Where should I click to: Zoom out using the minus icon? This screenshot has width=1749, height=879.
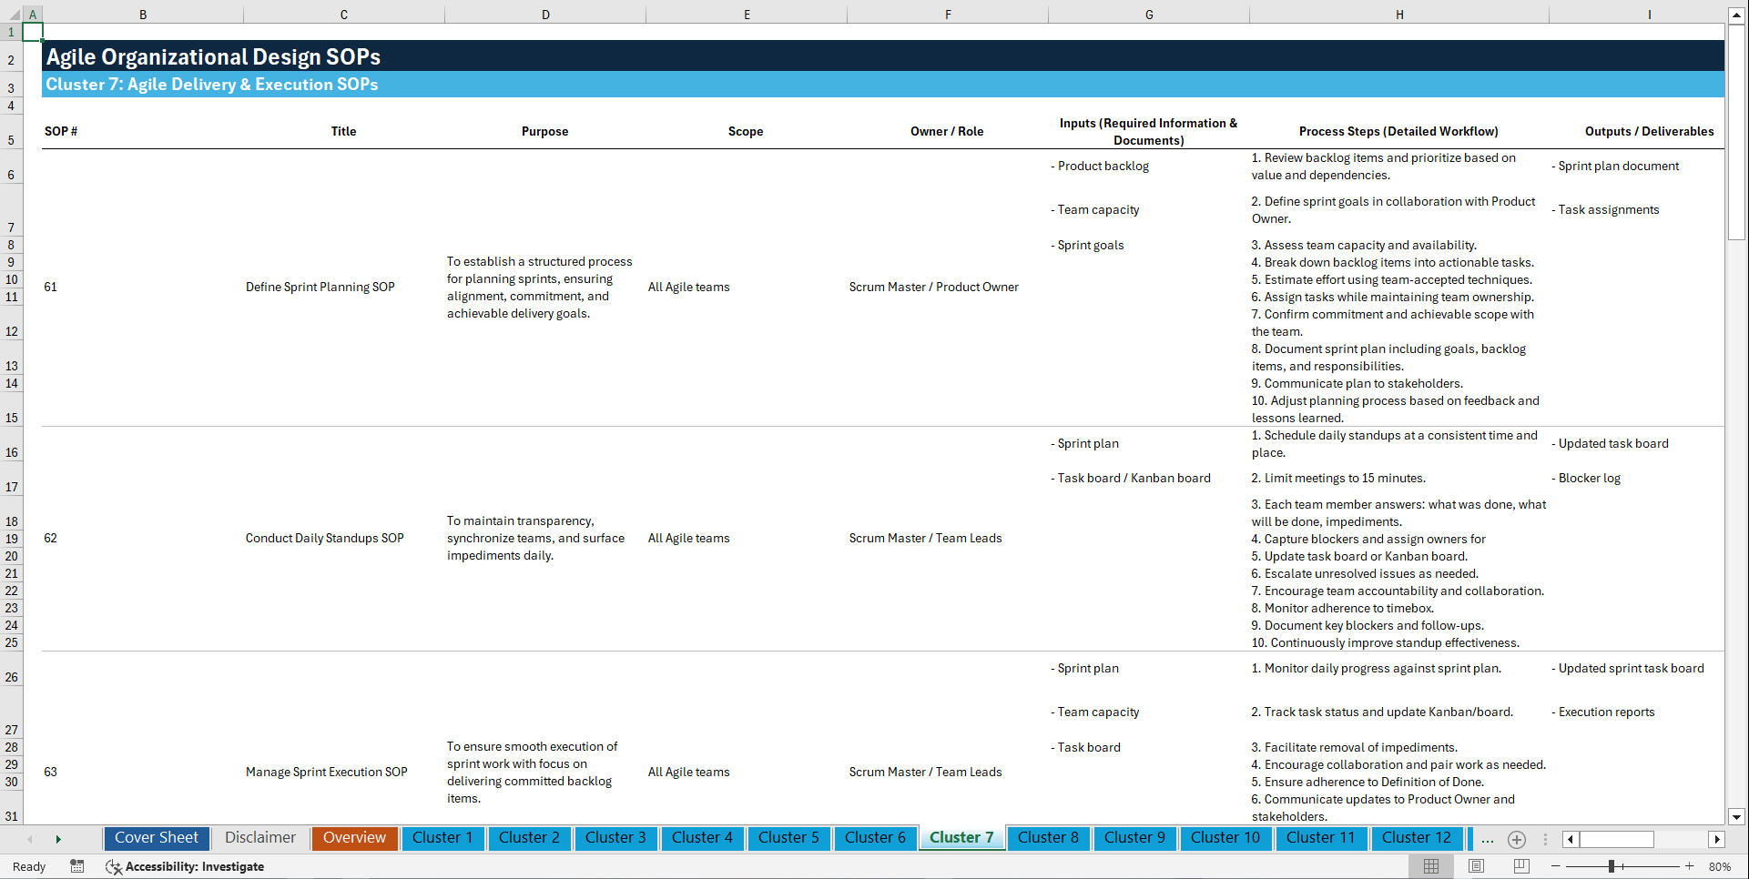(x=1556, y=866)
